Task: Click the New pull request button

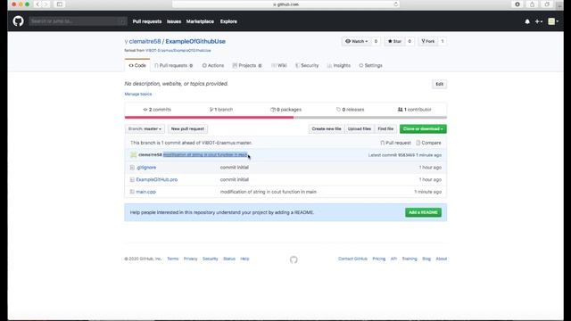Action: pyautogui.click(x=187, y=128)
